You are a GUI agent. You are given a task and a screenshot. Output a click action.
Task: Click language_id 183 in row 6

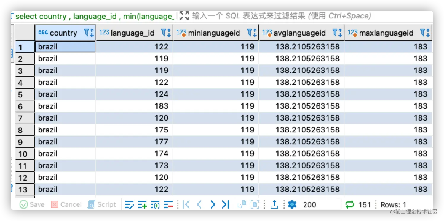[134, 106]
